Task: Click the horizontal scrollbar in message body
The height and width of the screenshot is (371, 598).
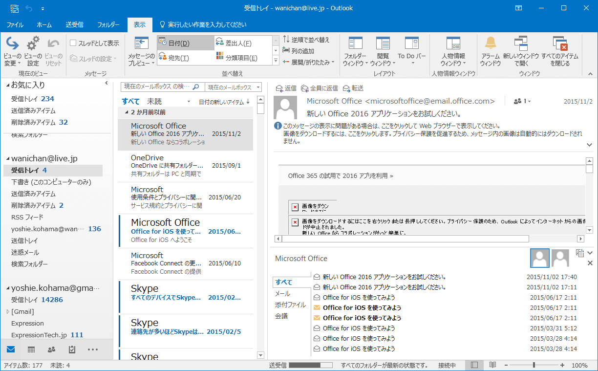Action: 405,239
